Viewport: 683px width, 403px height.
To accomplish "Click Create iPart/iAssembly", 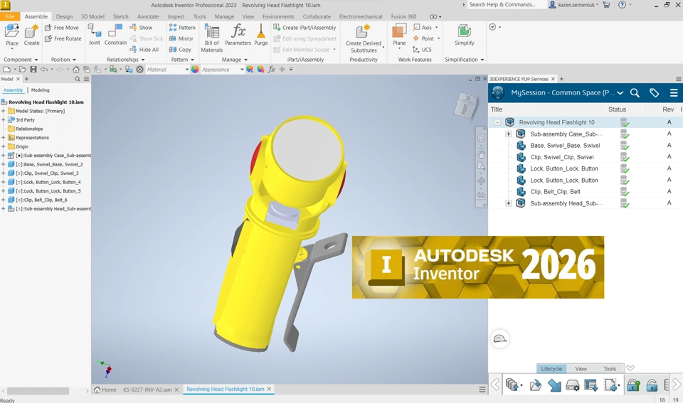I will point(305,28).
